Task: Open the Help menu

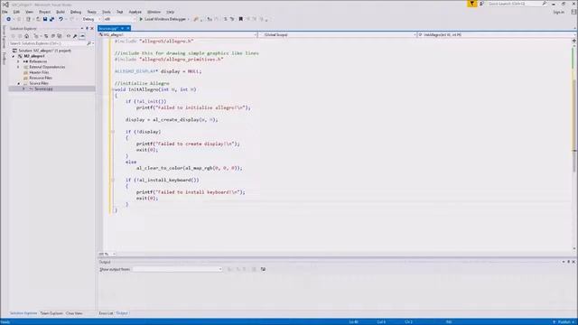Action: [x=170, y=12]
